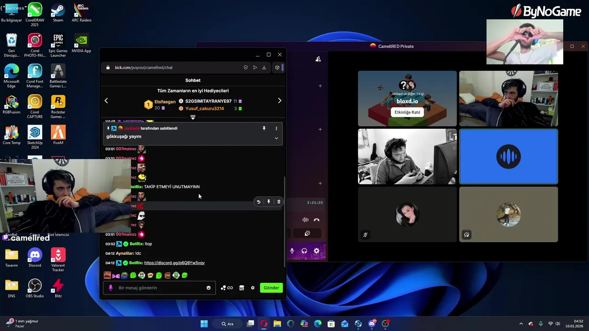Click the Etofaegan top gifter name
The height and width of the screenshot is (331, 589).
[x=165, y=102]
